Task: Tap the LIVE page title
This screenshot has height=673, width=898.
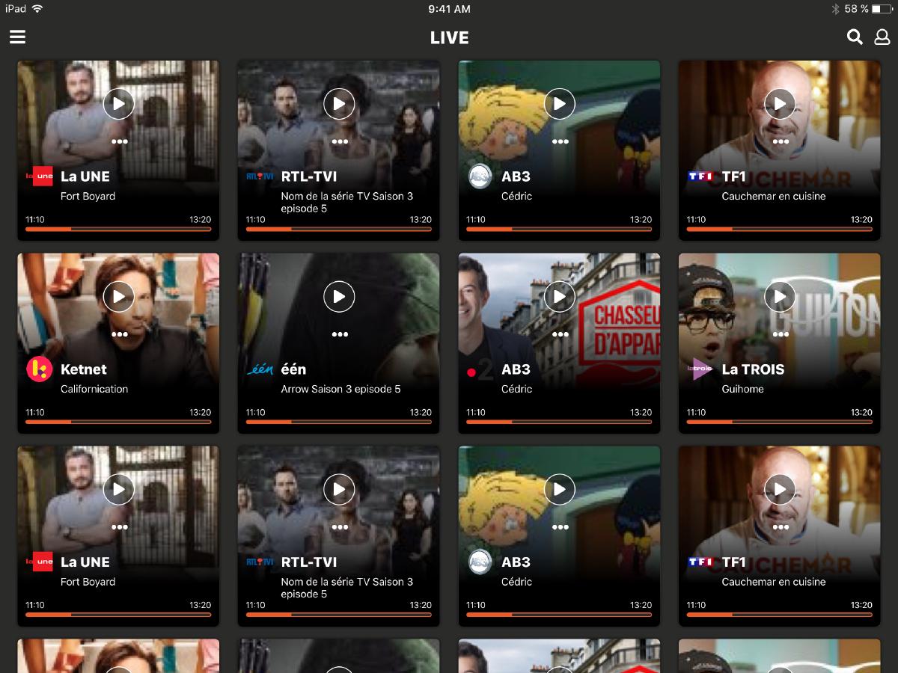Action: [449, 37]
